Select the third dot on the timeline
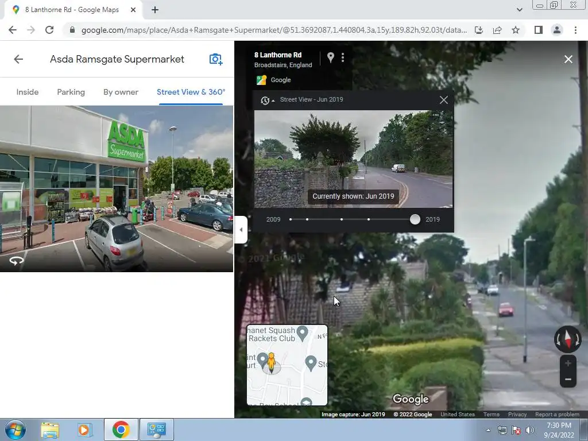The height and width of the screenshot is (441, 588). pos(342,219)
